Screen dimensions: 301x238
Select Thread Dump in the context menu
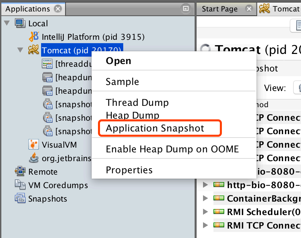coord(174,102)
